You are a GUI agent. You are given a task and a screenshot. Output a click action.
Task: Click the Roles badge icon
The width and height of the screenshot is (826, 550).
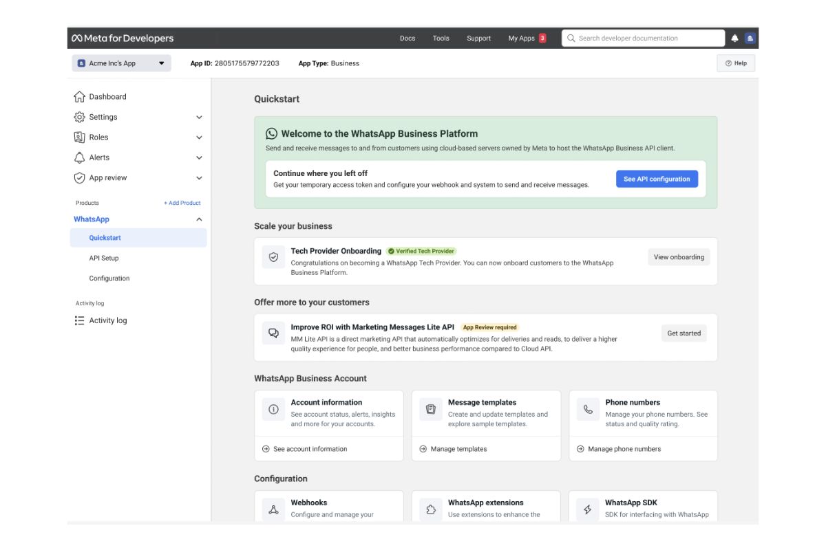[x=79, y=137]
